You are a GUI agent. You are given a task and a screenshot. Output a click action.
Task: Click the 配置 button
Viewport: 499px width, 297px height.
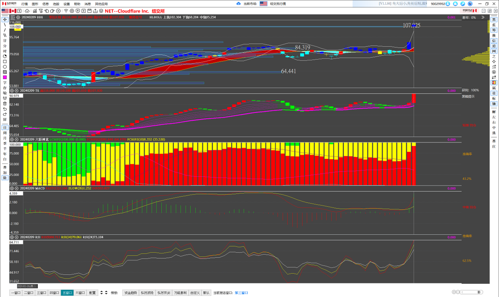[92, 292]
